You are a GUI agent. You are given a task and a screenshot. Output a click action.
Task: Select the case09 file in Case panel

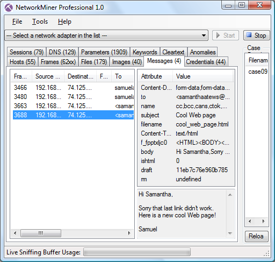pos(258,72)
